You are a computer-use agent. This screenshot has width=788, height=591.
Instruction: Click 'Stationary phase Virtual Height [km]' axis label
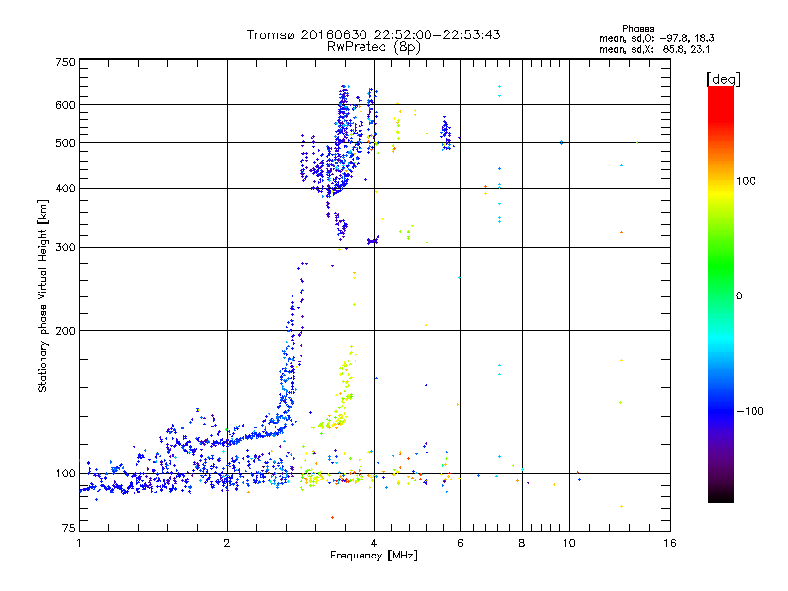[x=43, y=295]
